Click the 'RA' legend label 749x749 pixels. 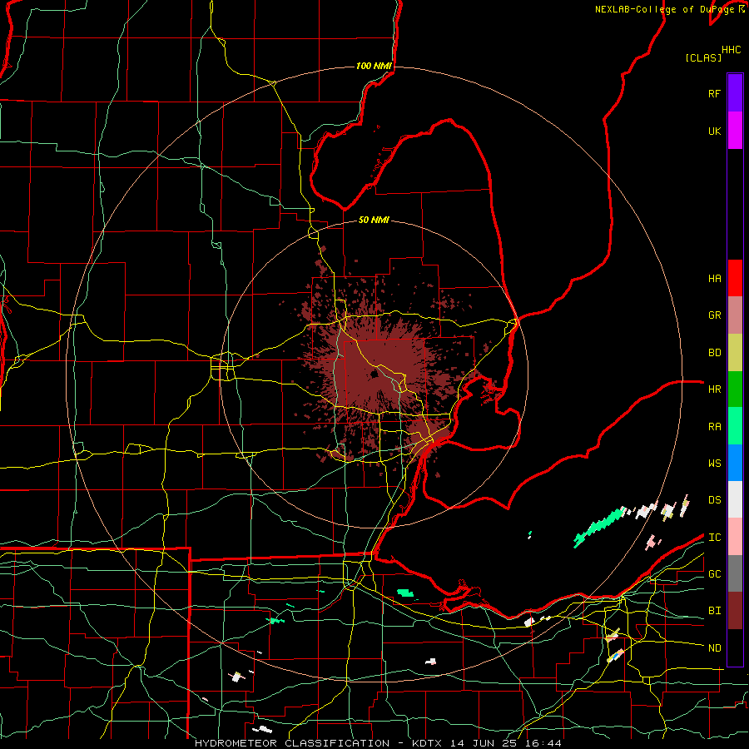click(715, 427)
